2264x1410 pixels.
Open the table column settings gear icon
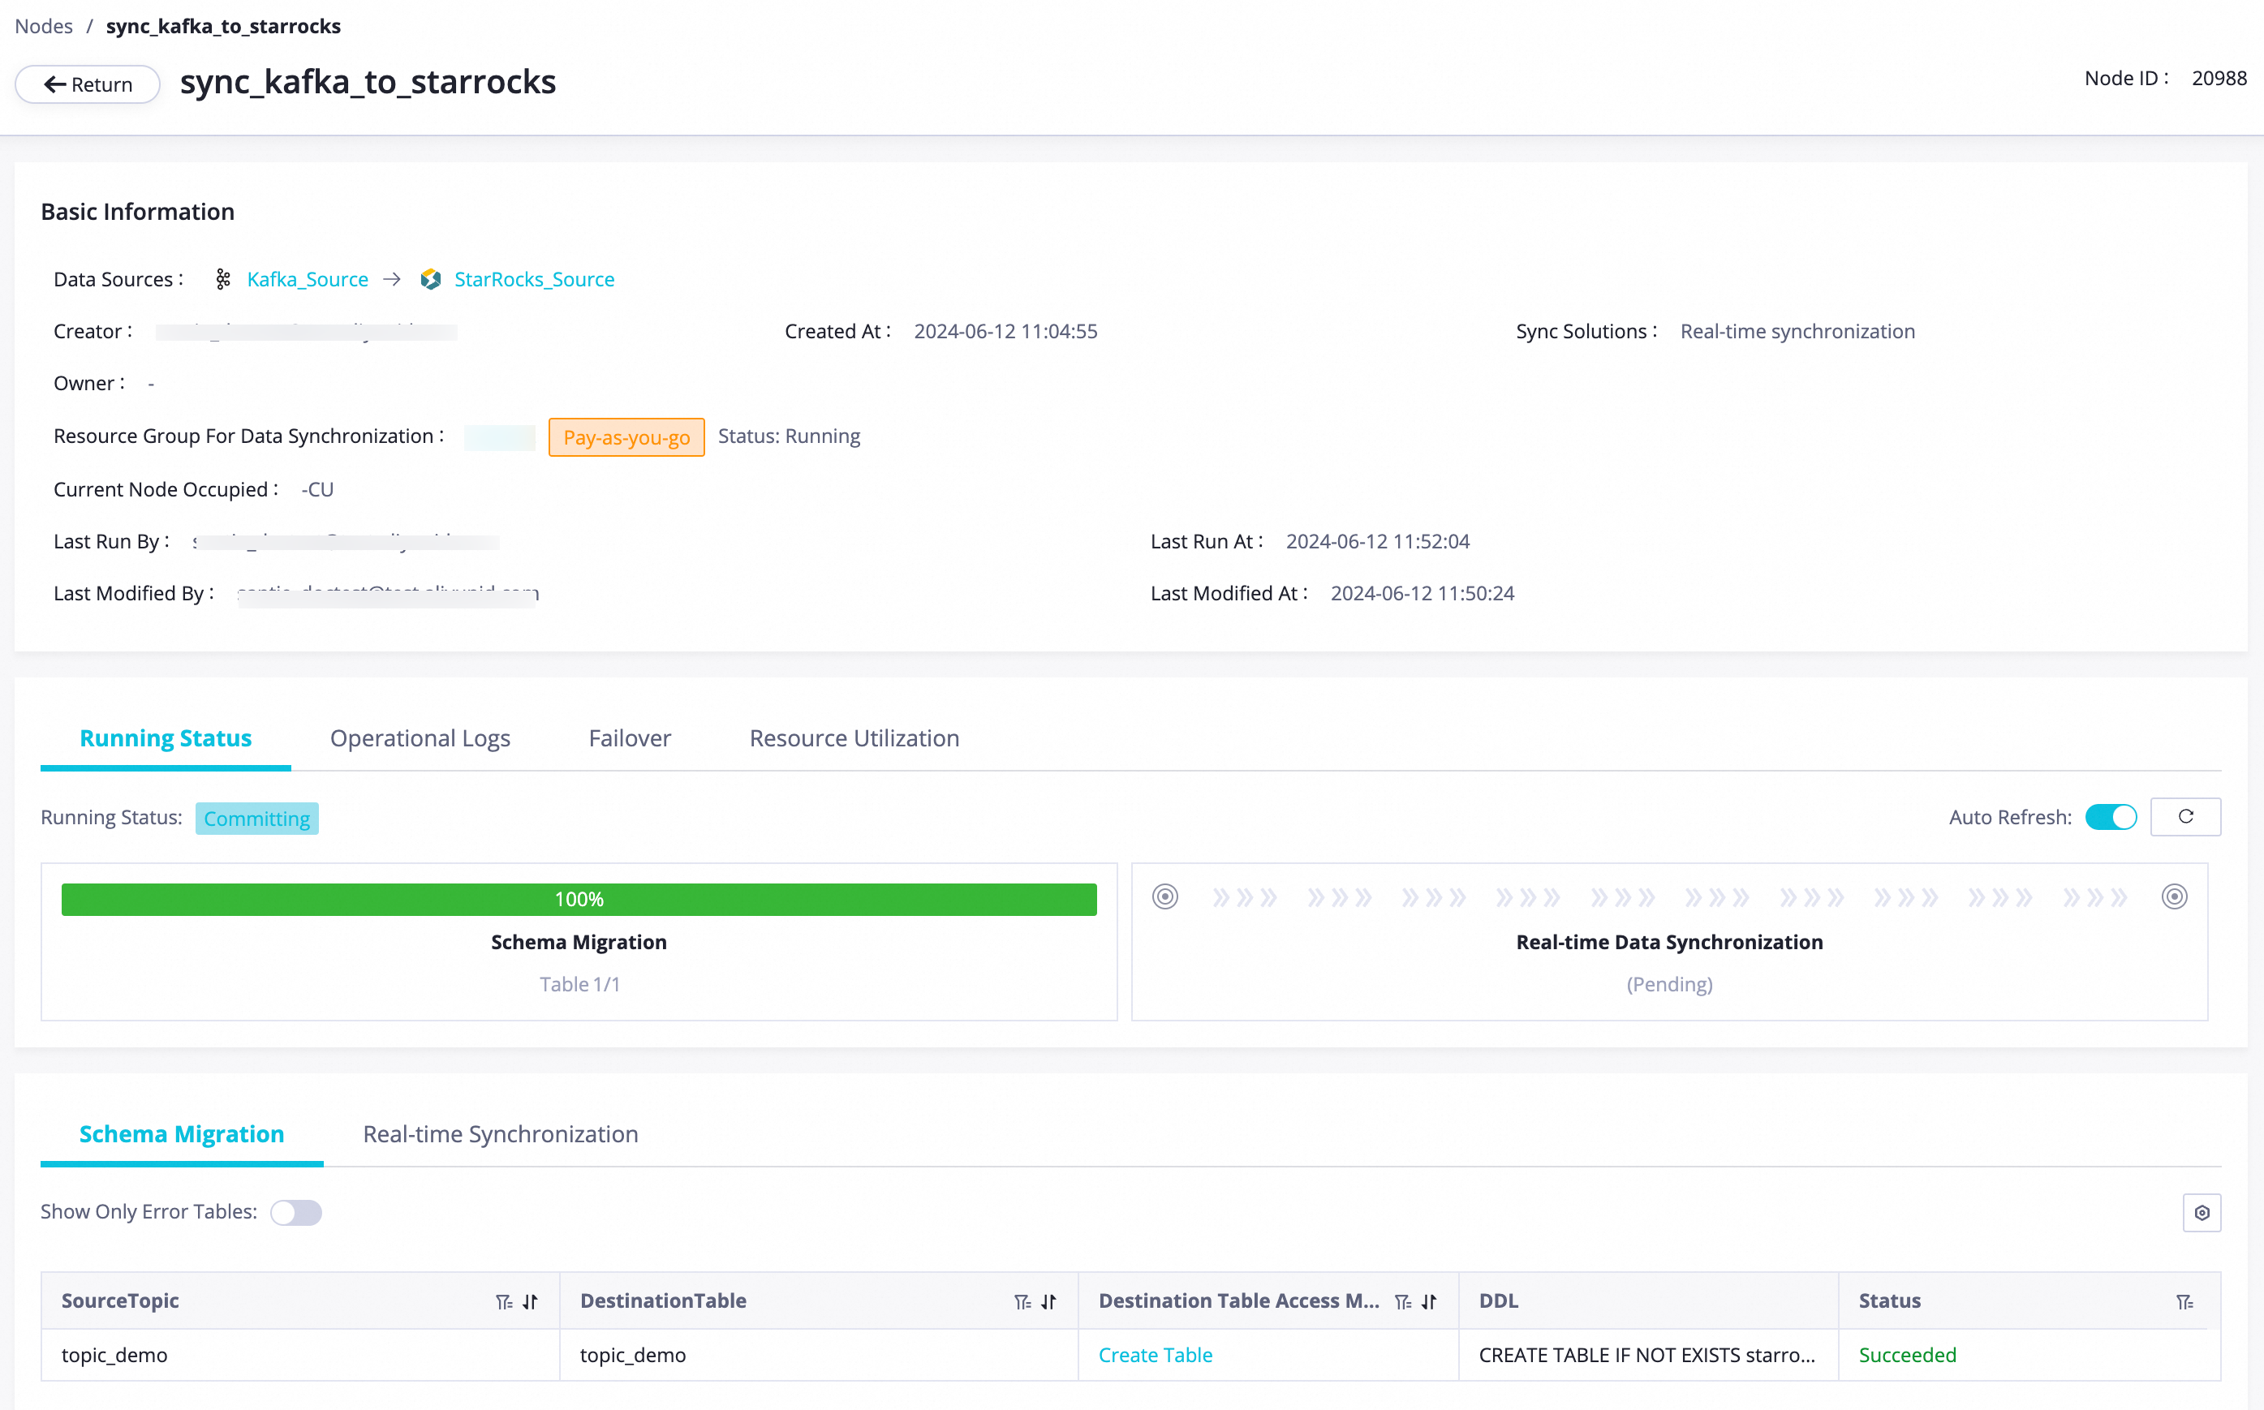(2202, 1212)
